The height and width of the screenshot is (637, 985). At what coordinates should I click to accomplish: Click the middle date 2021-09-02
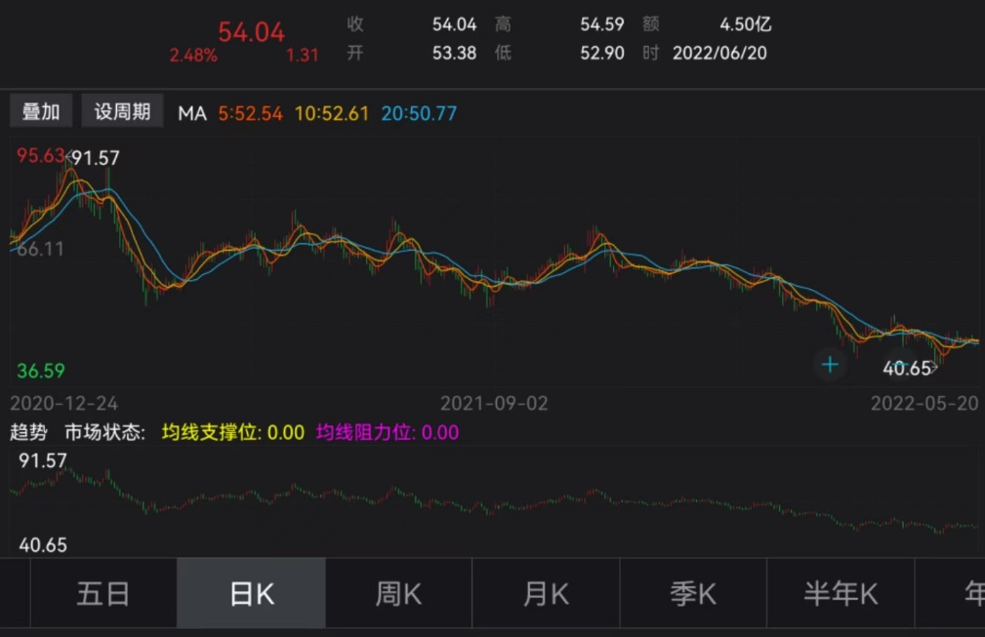click(x=494, y=403)
